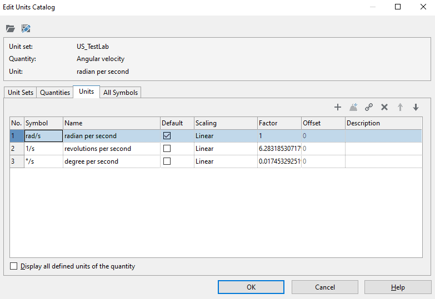This screenshot has height=299, width=435.
Task: Open Scaling cell for degree per second
Action: [225, 161]
